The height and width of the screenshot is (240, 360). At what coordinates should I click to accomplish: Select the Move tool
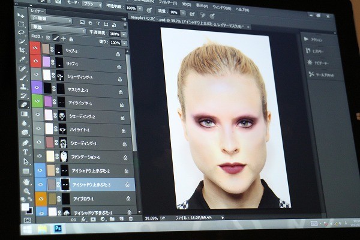tap(20, 15)
